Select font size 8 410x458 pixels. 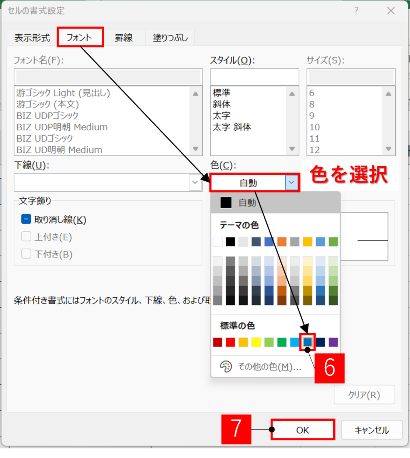(x=312, y=104)
